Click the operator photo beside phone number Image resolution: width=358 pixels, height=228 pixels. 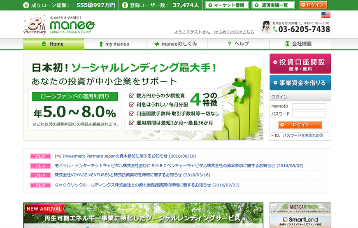click(266, 27)
